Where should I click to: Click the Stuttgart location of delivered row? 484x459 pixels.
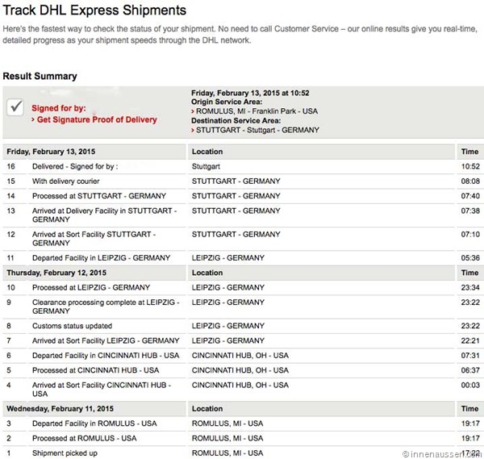[206, 166]
